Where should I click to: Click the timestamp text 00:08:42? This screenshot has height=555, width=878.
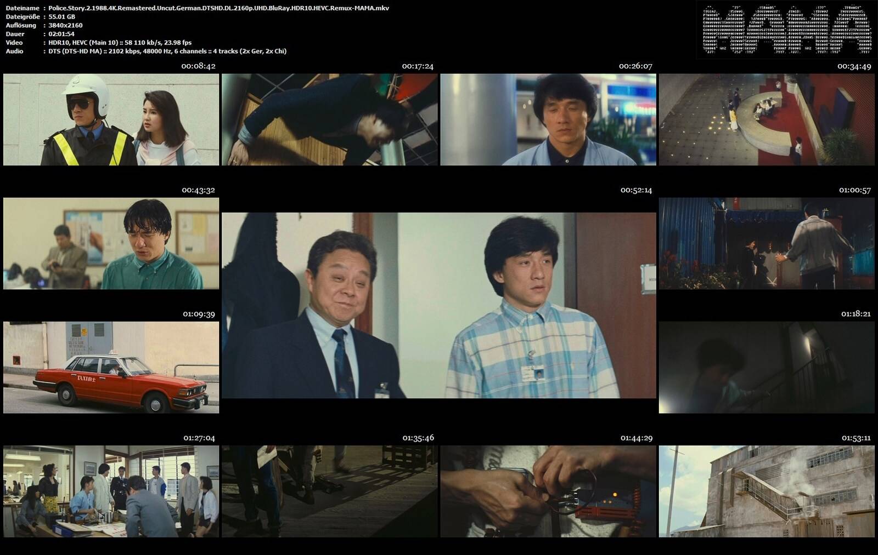pos(198,66)
